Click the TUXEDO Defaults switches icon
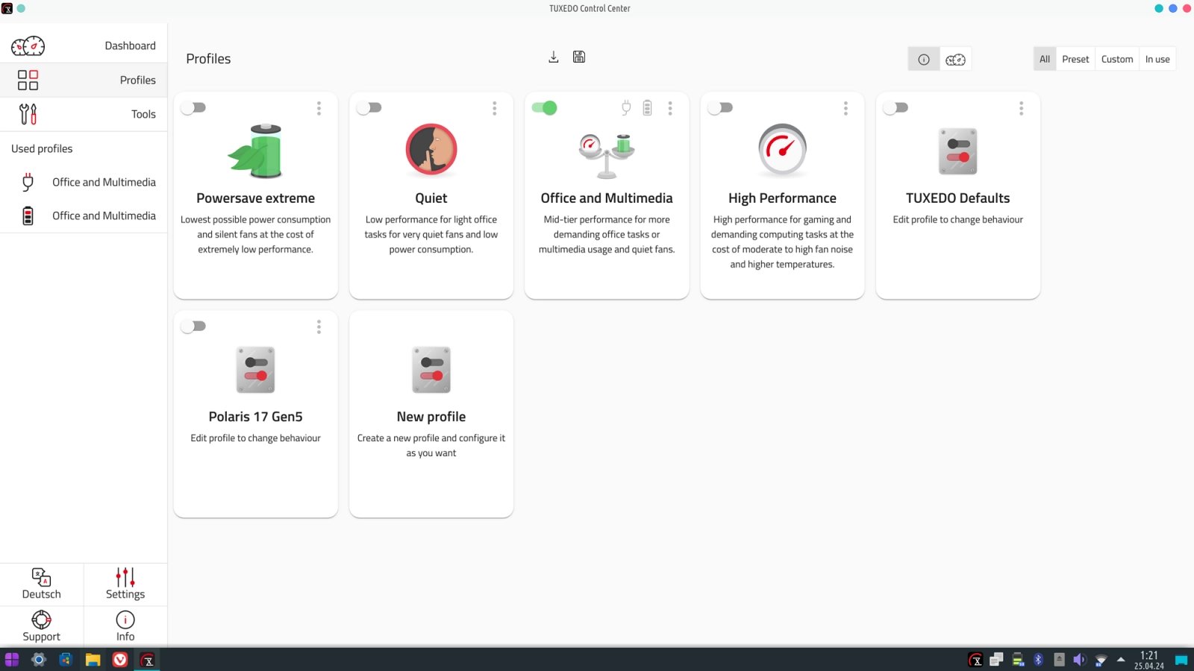 (x=957, y=151)
